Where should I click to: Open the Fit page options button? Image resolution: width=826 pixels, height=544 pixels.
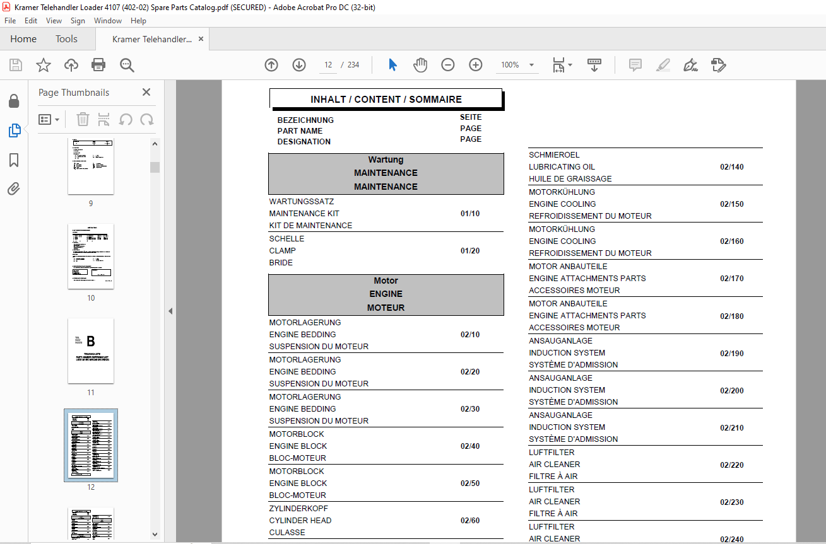(x=562, y=65)
